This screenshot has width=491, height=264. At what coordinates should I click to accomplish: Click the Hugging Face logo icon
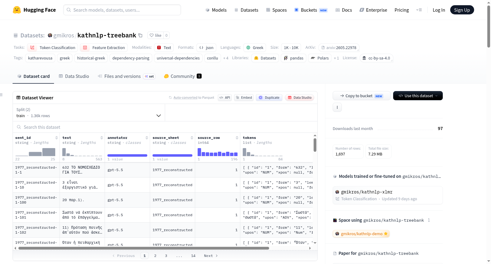pos(17,10)
